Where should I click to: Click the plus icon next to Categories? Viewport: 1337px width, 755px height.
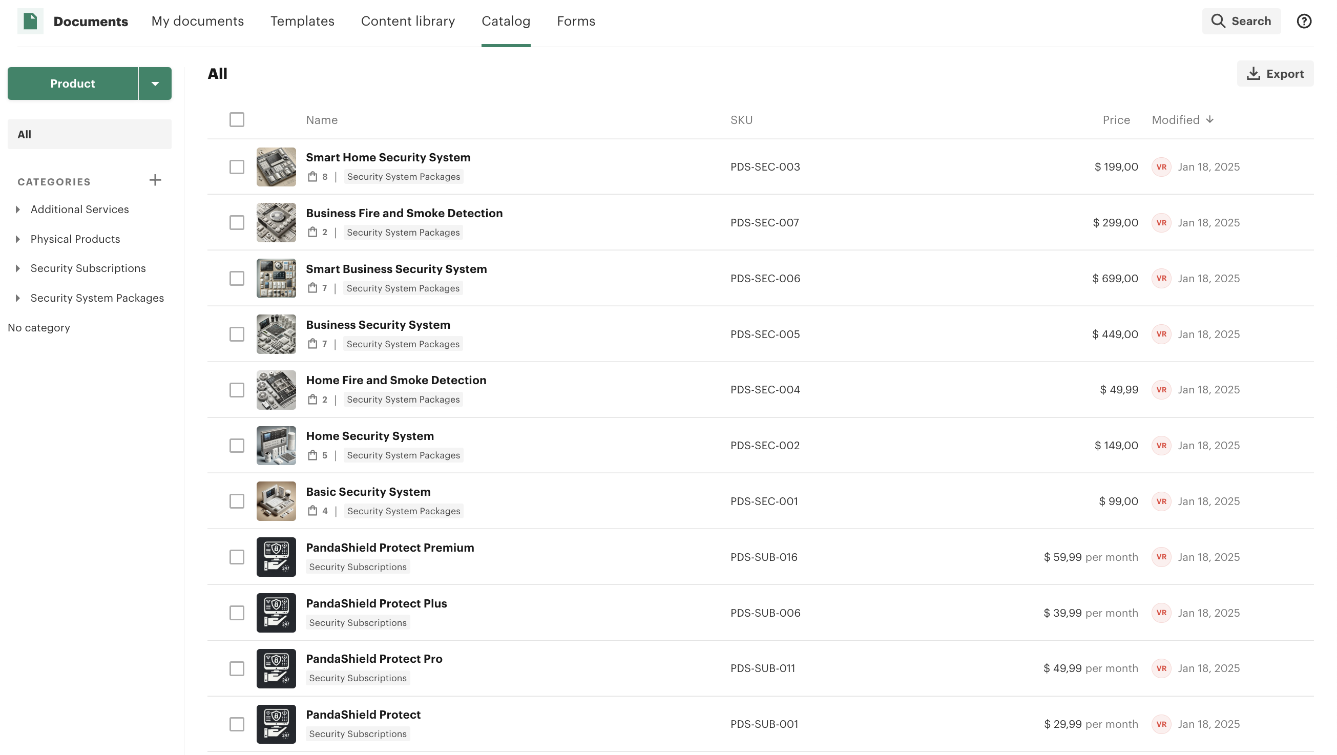tap(155, 181)
